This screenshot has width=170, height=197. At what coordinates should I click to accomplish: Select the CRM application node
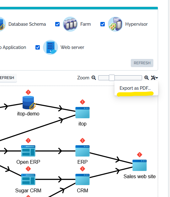click(82, 179)
